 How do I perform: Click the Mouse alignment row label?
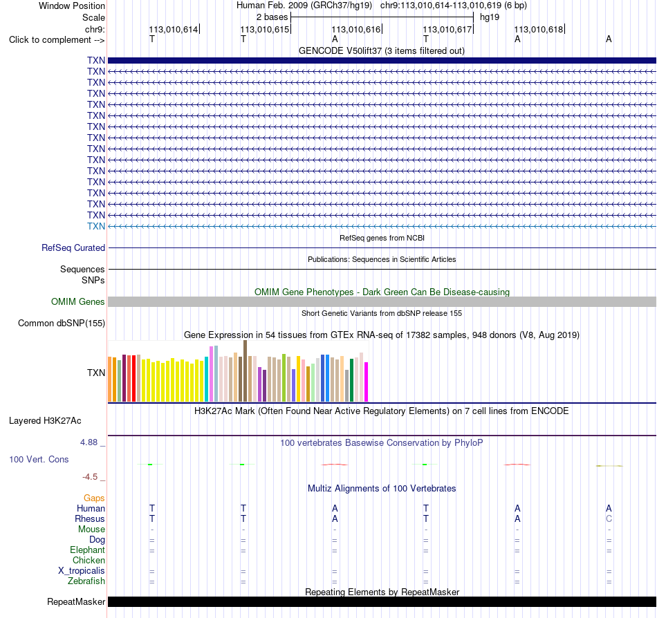(x=91, y=530)
